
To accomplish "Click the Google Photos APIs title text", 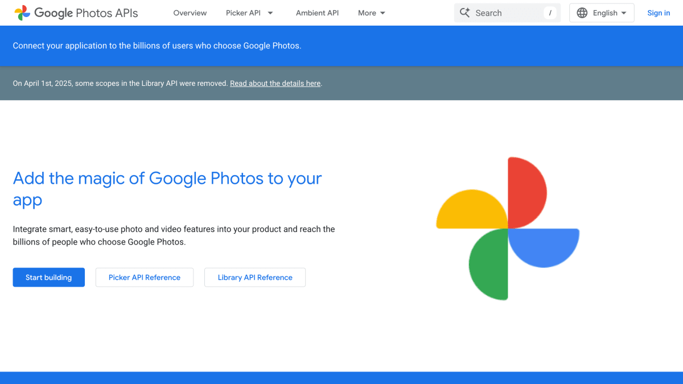I will point(86,13).
